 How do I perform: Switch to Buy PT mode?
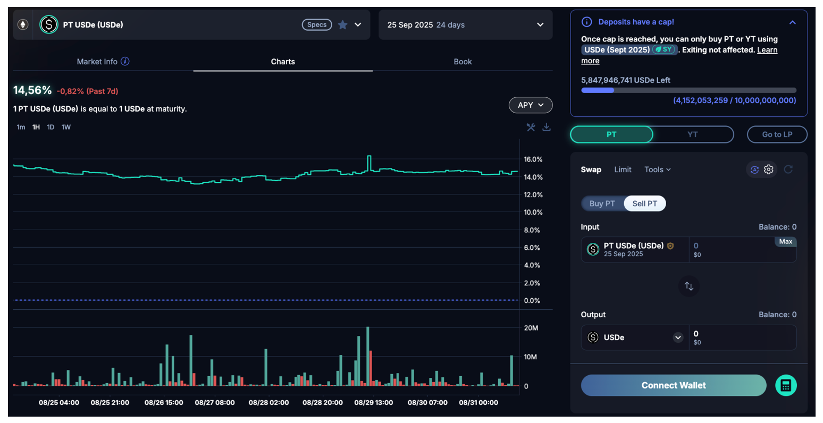(602, 204)
